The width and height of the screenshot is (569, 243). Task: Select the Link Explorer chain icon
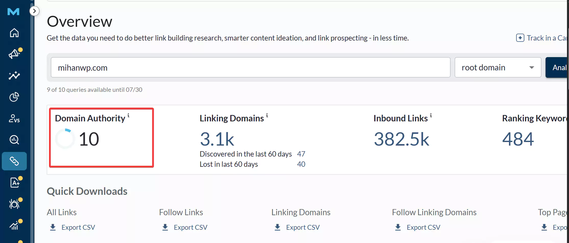tap(14, 161)
